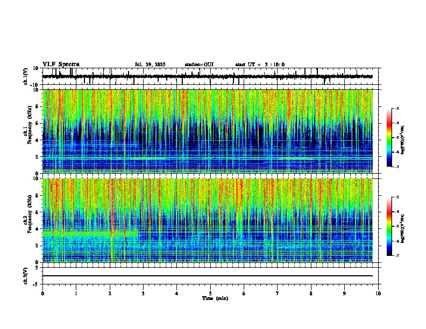Click inside the ch.1 spectrogram panel

point(208,131)
